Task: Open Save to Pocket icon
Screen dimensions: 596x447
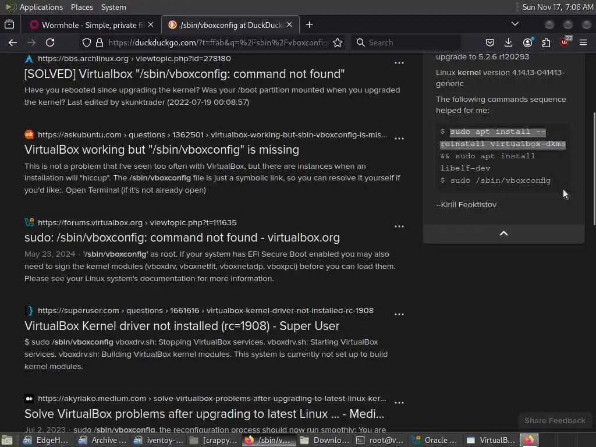Action: click(490, 42)
